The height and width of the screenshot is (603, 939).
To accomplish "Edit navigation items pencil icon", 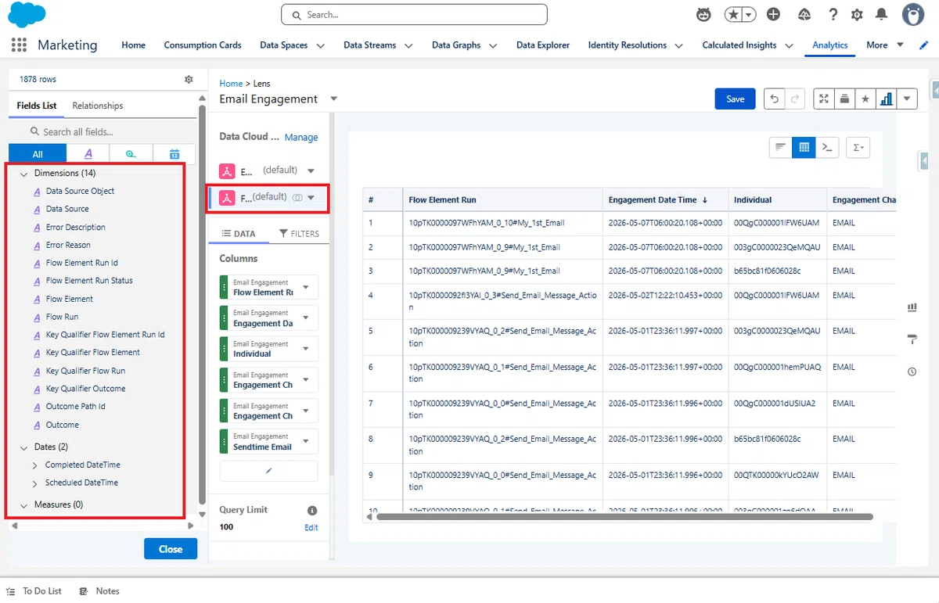I will pyautogui.click(x=923, y=45).
